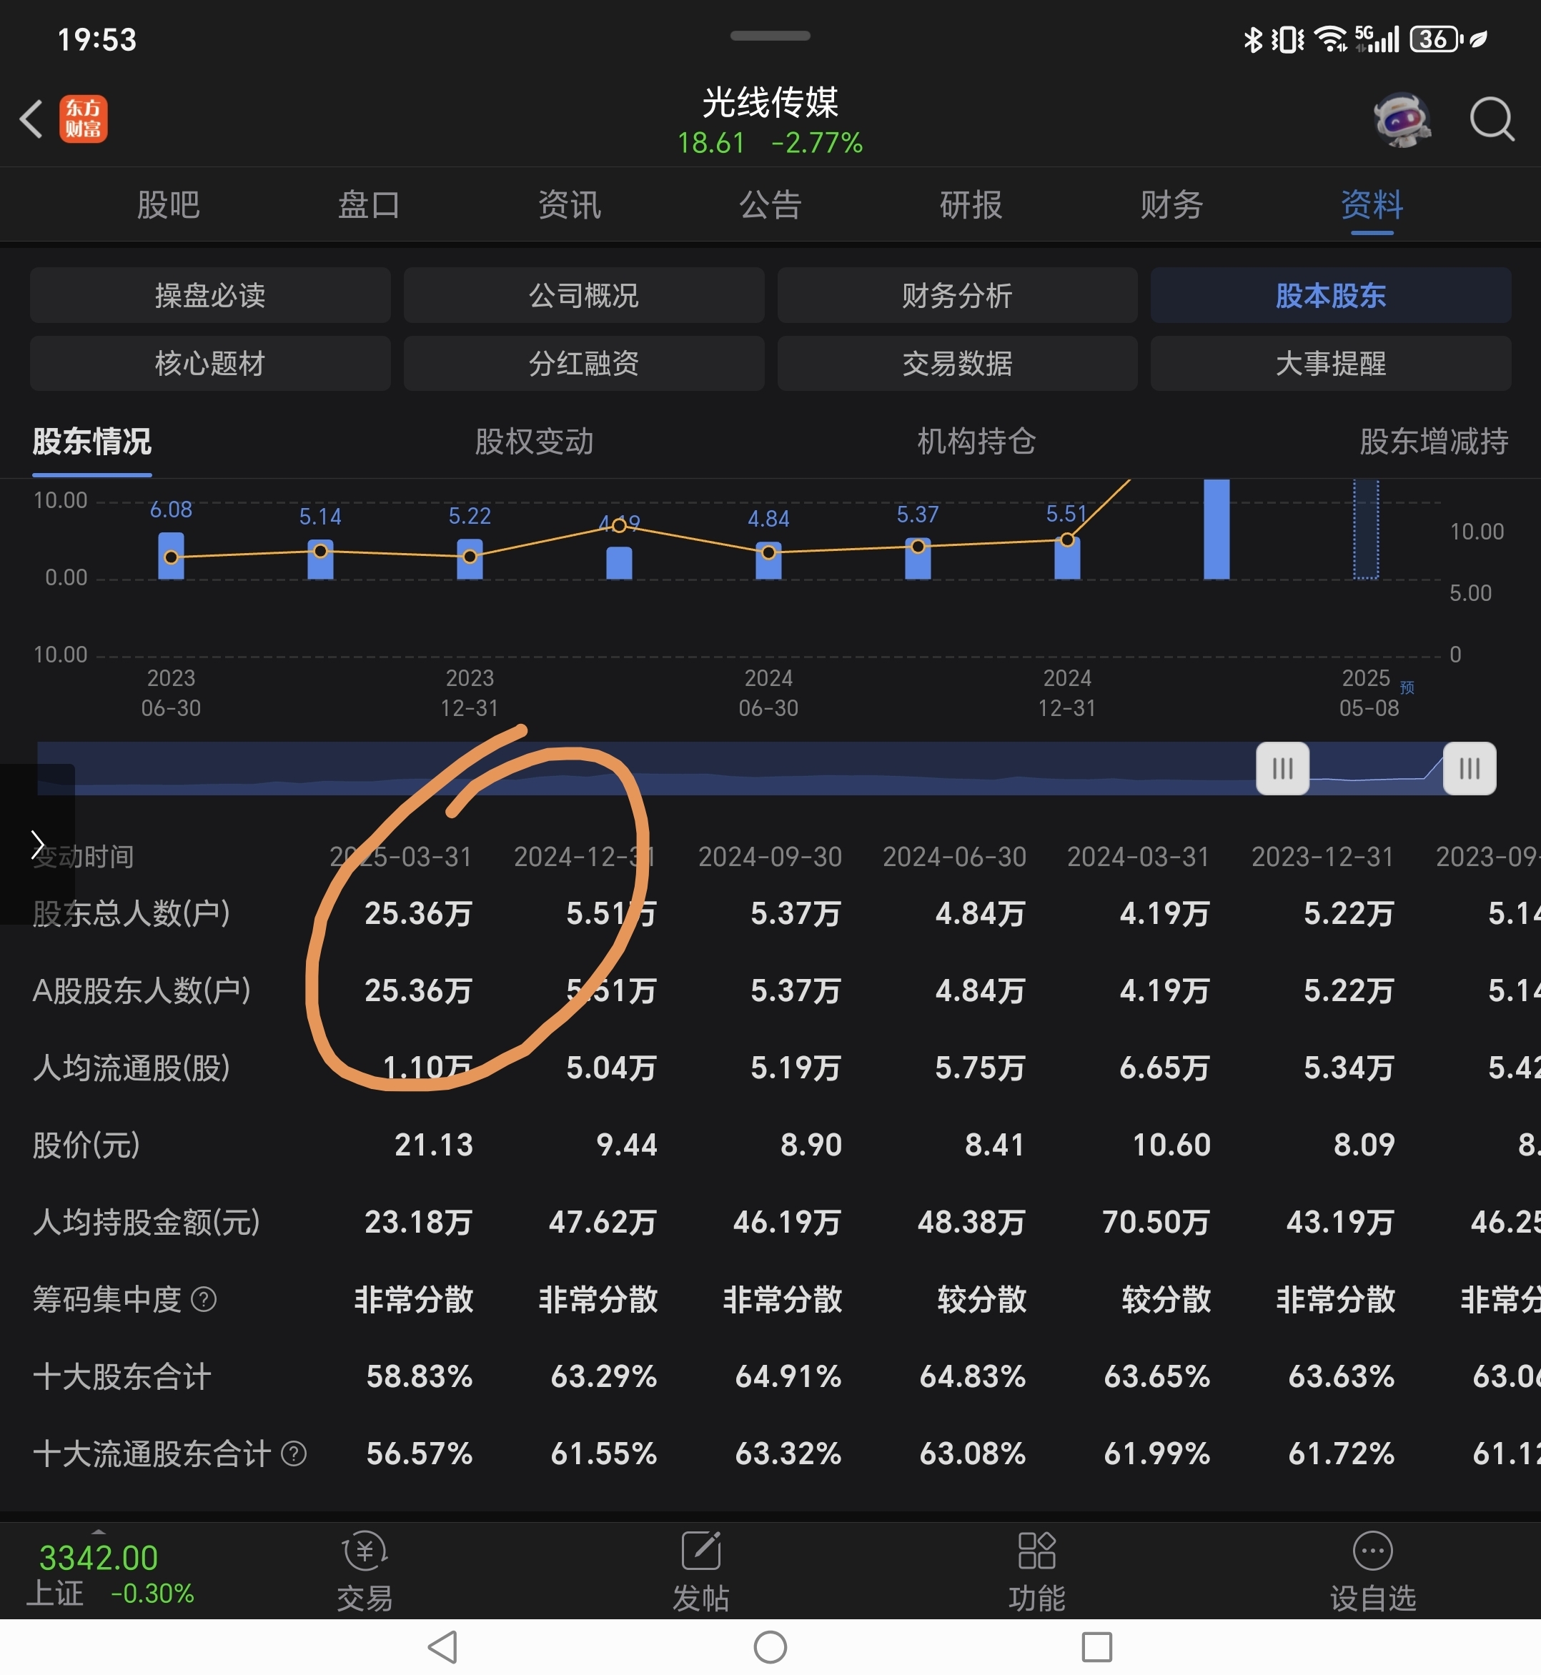
Task: Tap the 十大股东合计 value 64.91%
Action: point(788,1376)
